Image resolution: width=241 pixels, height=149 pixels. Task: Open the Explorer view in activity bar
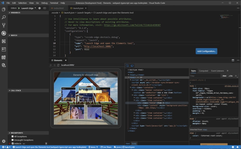[x=4, y=9]
